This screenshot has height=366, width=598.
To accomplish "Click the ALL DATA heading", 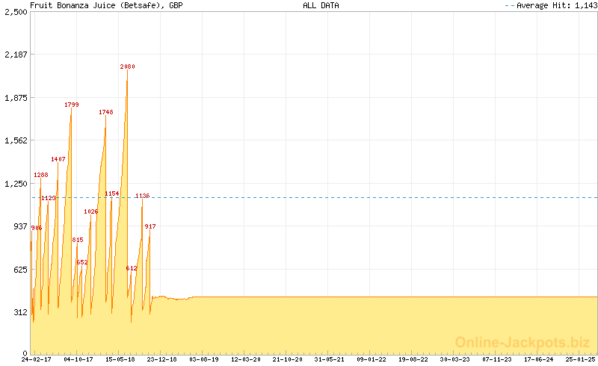I will click(321, 5).
